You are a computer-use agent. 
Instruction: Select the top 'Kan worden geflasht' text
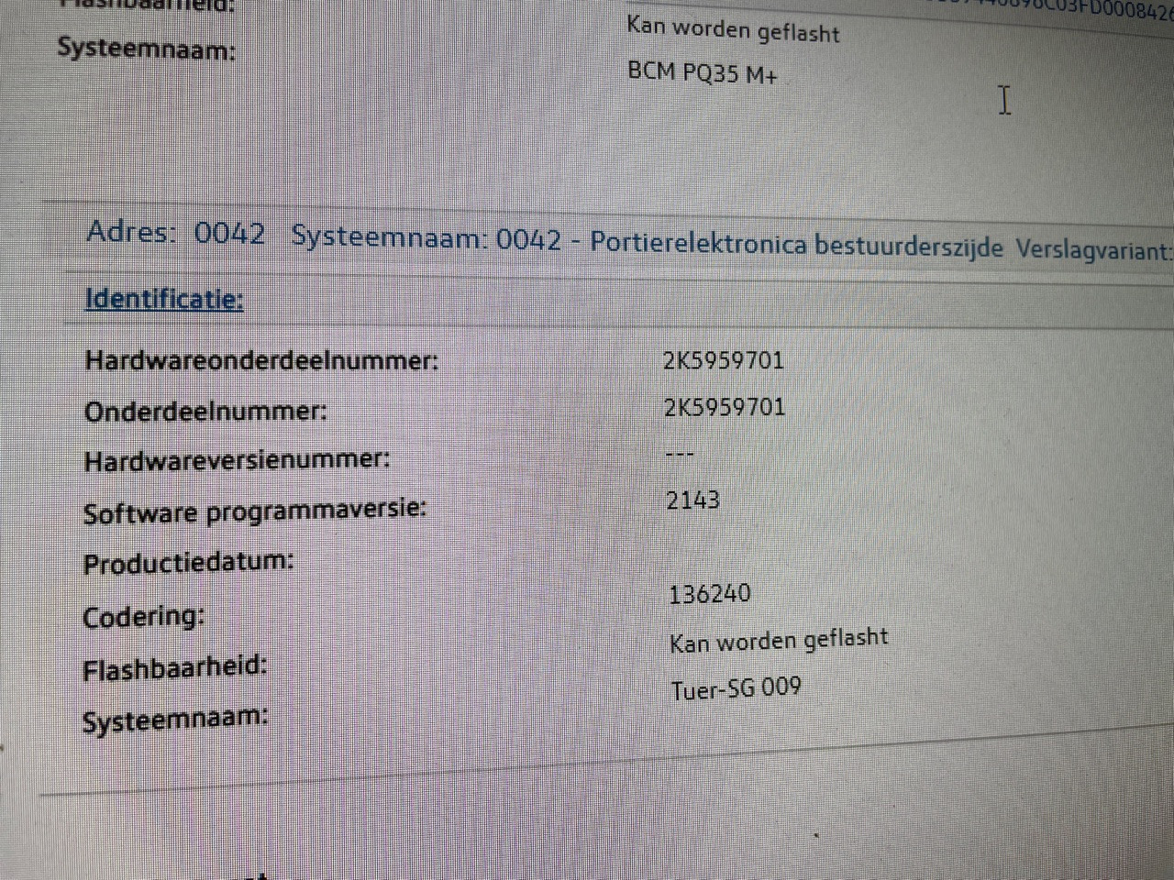733,30
